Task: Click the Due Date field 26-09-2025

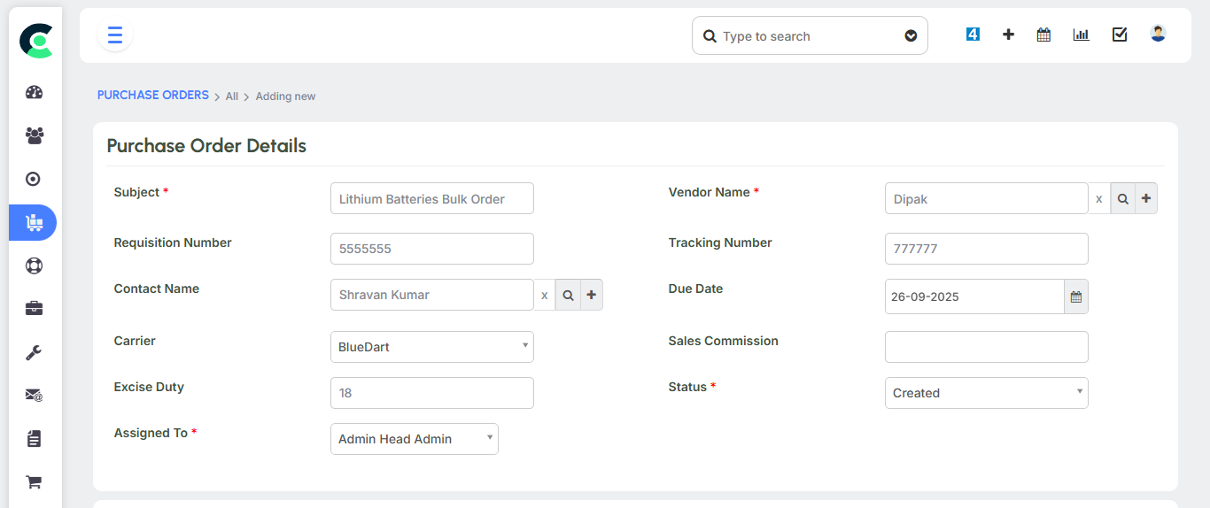Action: tap(974, 296)
